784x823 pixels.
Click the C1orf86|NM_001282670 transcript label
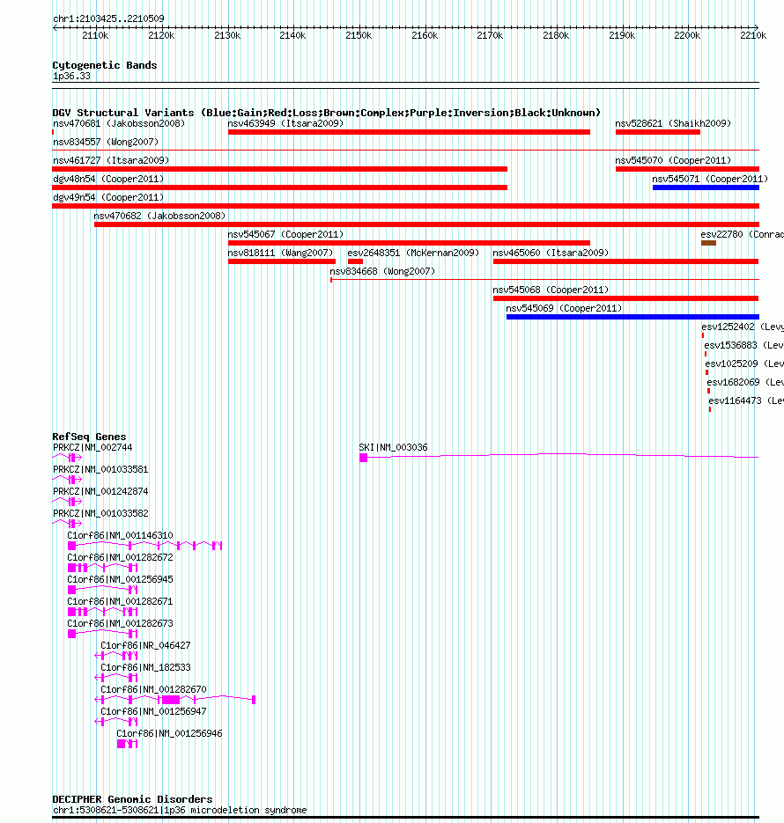coord(153,689)
